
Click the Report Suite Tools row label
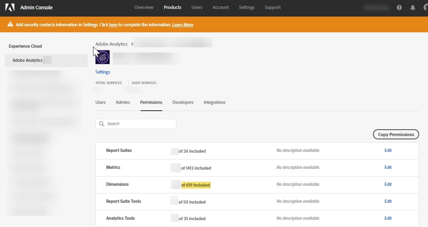(x=123, y=201)
